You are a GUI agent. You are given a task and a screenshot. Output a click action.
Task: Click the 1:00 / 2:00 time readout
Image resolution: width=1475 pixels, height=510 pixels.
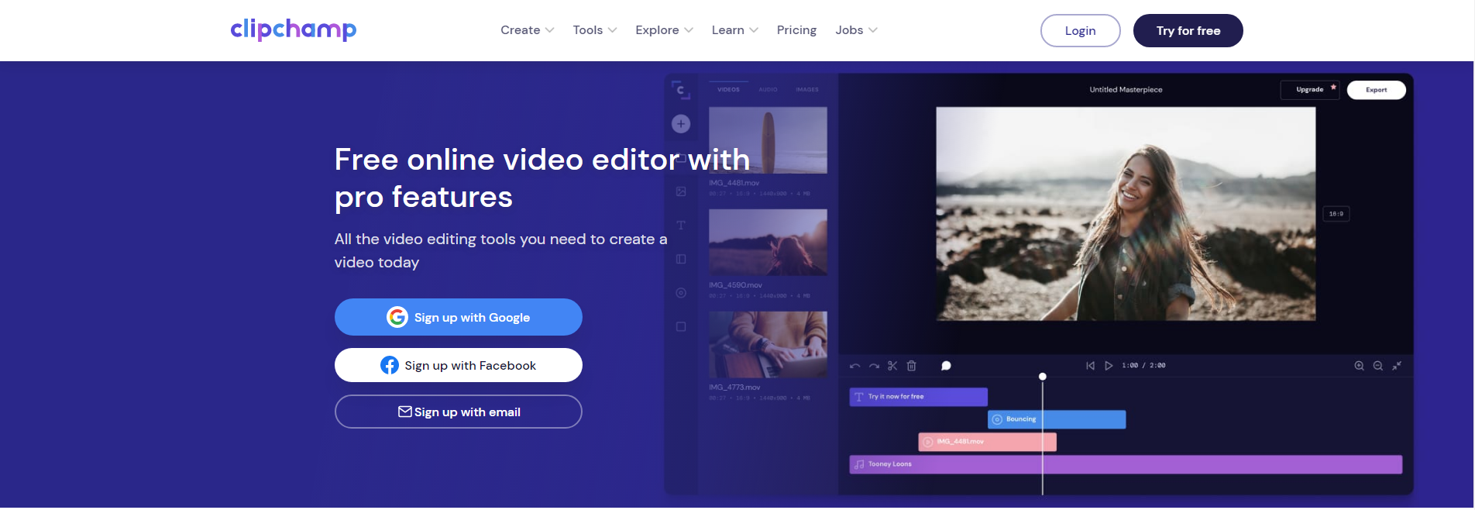coord(1143,366)
